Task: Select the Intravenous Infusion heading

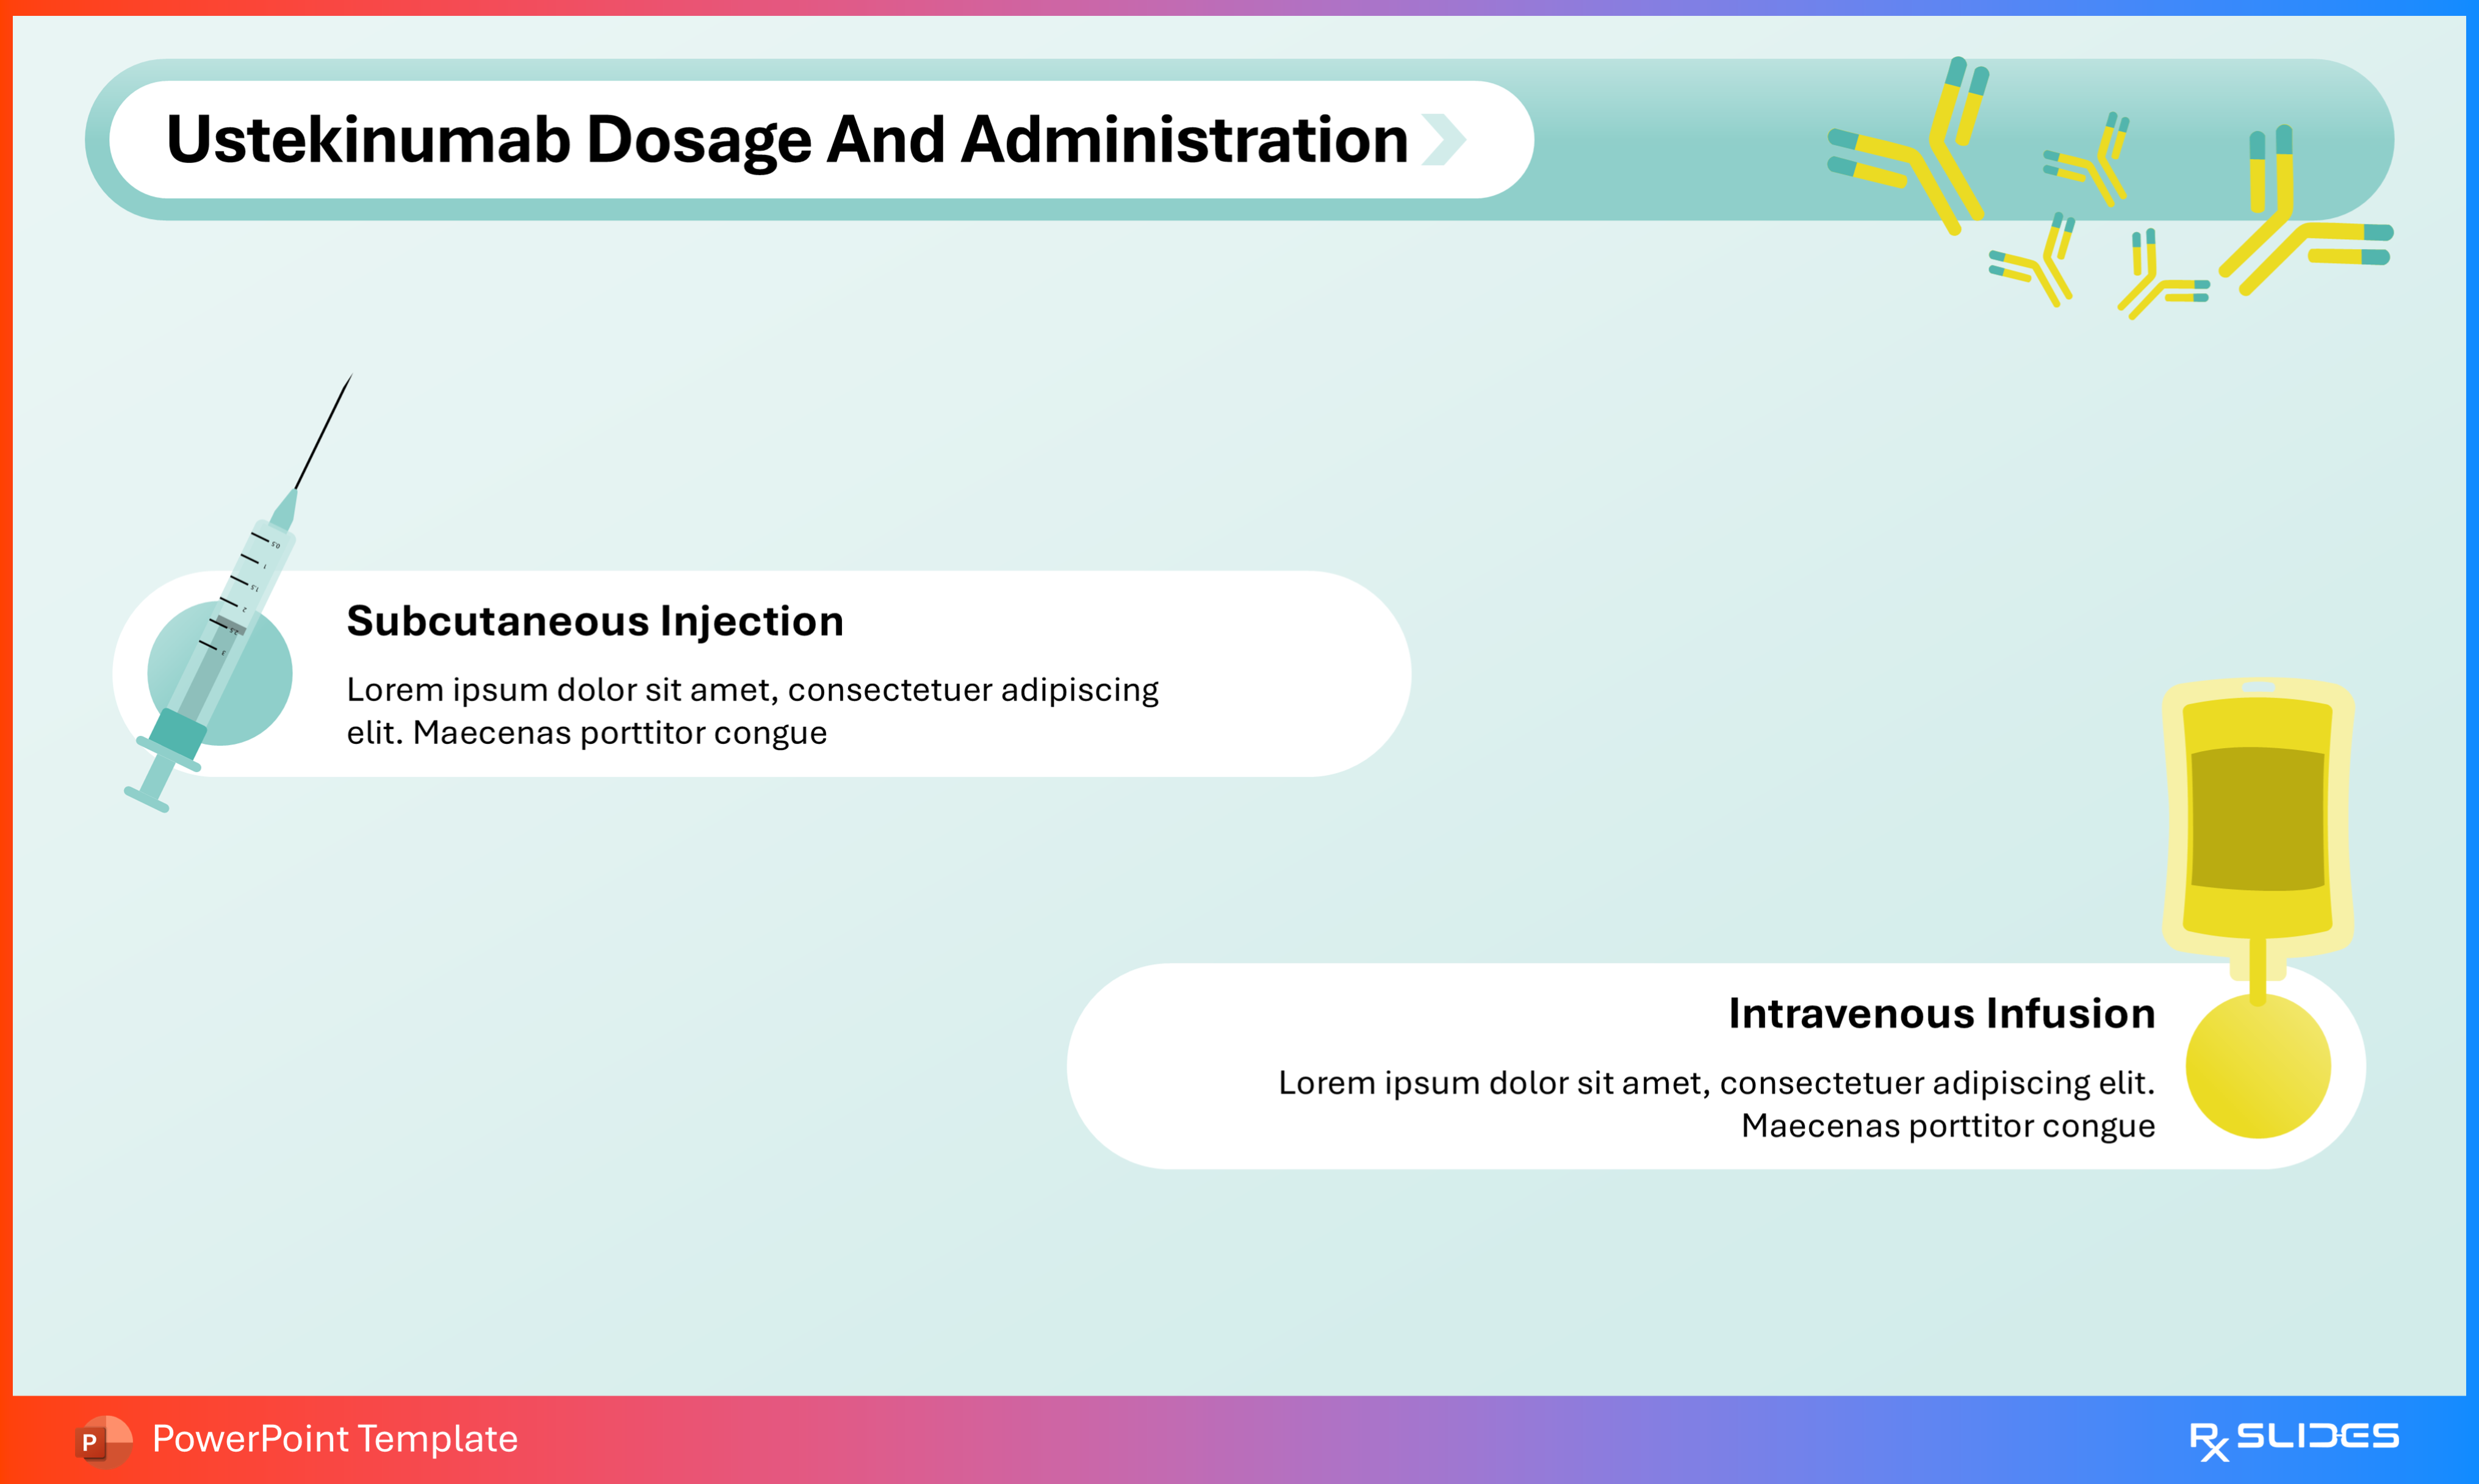Action: tap(1941, 1013)
